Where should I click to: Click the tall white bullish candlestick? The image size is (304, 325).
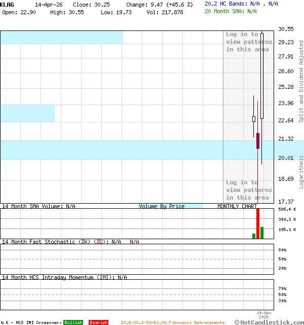coord(262,76)
